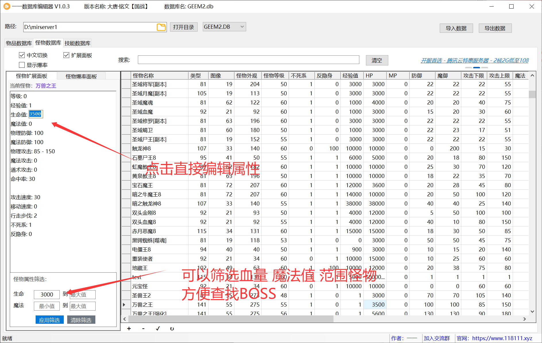Click the delete (-) row icon
This screenshot has width=542, height=343.
pyautogui.click(x=143, y=328)
